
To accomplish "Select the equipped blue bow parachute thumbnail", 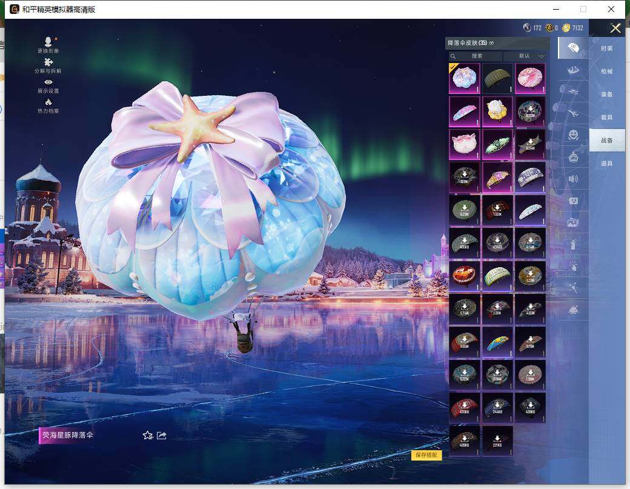I will click(464, 78).
